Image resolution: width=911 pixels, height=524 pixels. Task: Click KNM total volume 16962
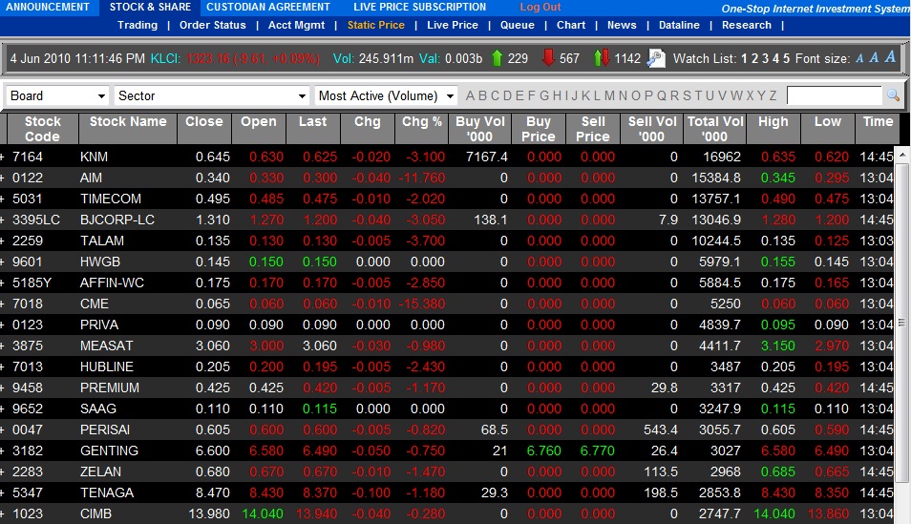[722, 157]
